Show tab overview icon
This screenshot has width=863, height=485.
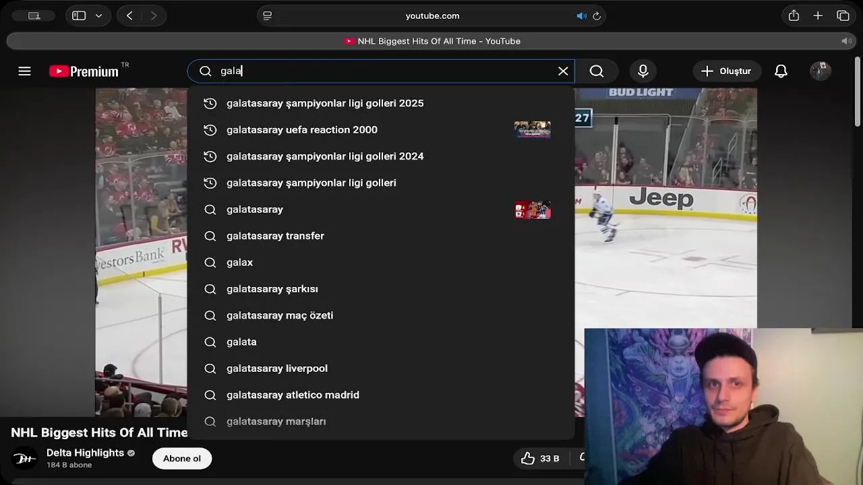[843, 15]
